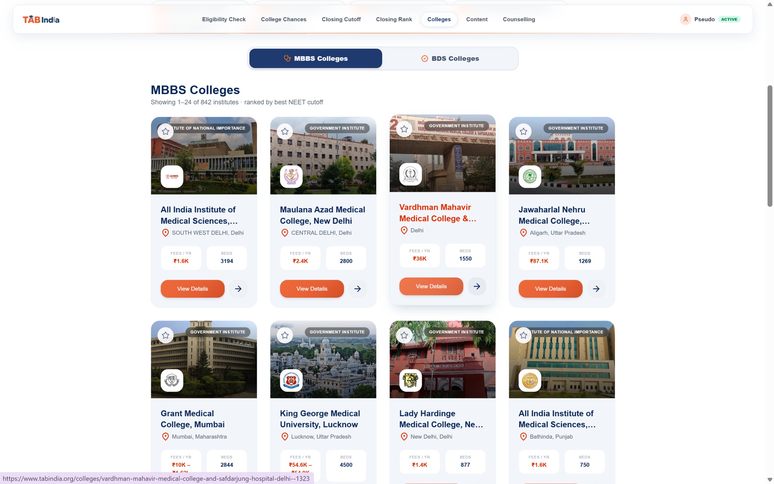Click ACTIVE status badge
The image size is (774, 484).
pyautogui.click(x=729, y=19)
